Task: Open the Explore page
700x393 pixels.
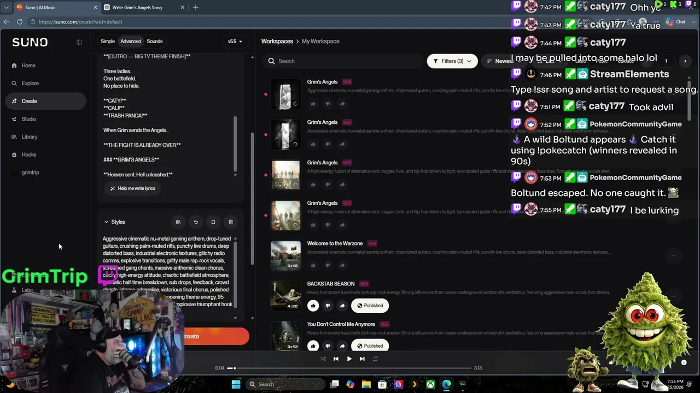Action: pos(30,84)
